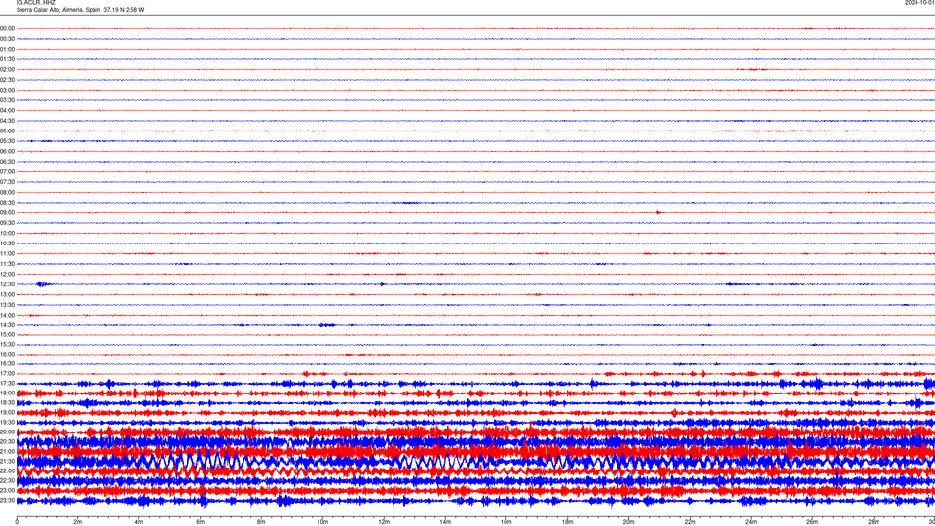The width and height of the screenshot is (935, 526).
Task: Click the '14:00' time label
Action: (7, 315)
